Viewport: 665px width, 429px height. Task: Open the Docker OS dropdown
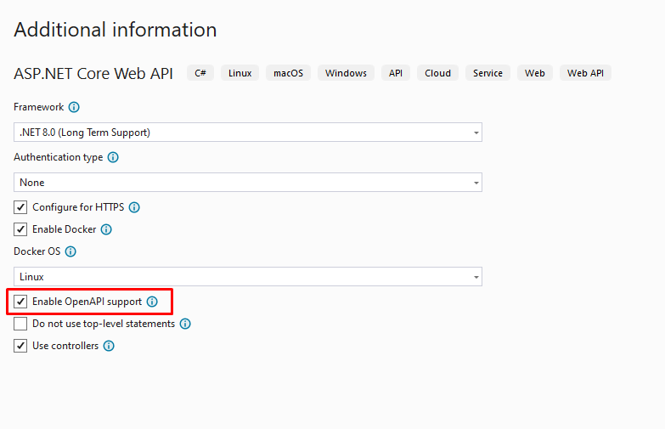coord(247,277)
